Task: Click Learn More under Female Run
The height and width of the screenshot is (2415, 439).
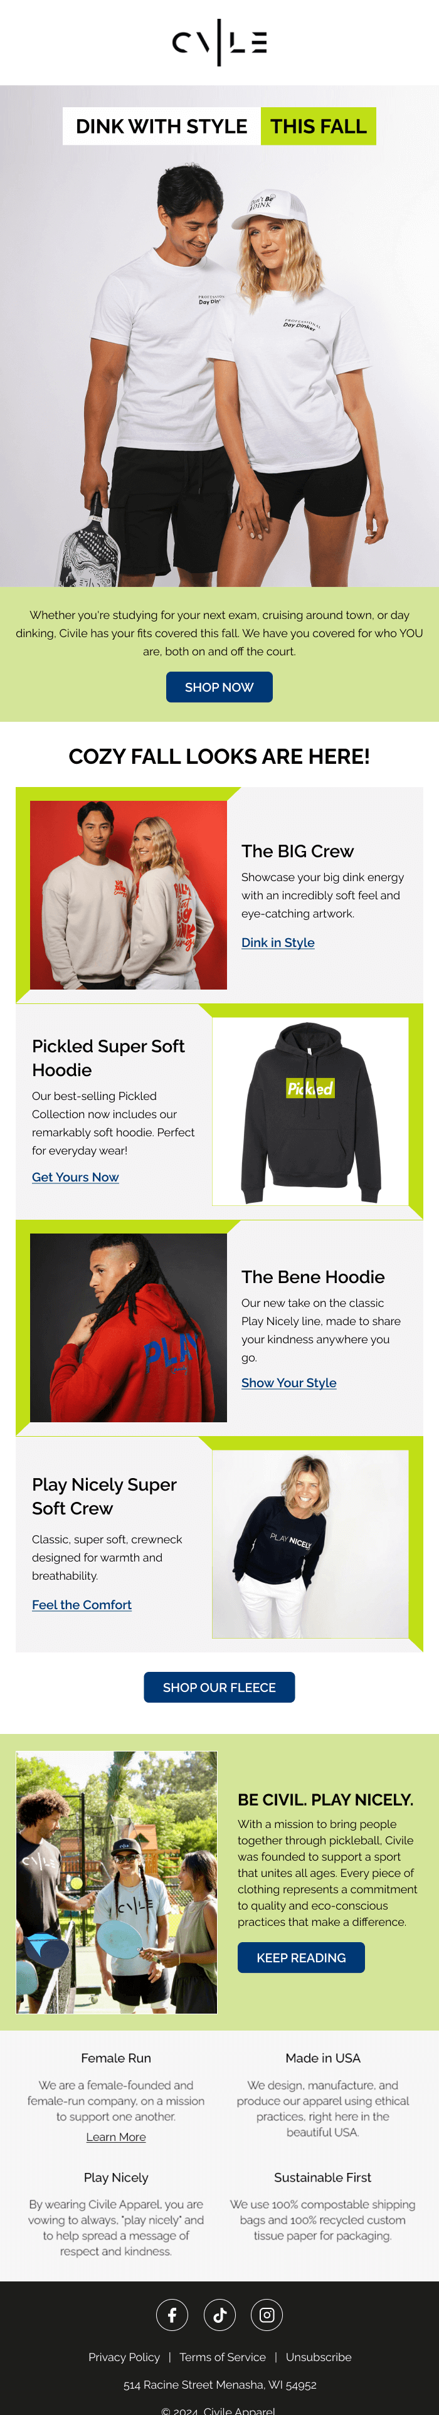Action: point(116,2137)
